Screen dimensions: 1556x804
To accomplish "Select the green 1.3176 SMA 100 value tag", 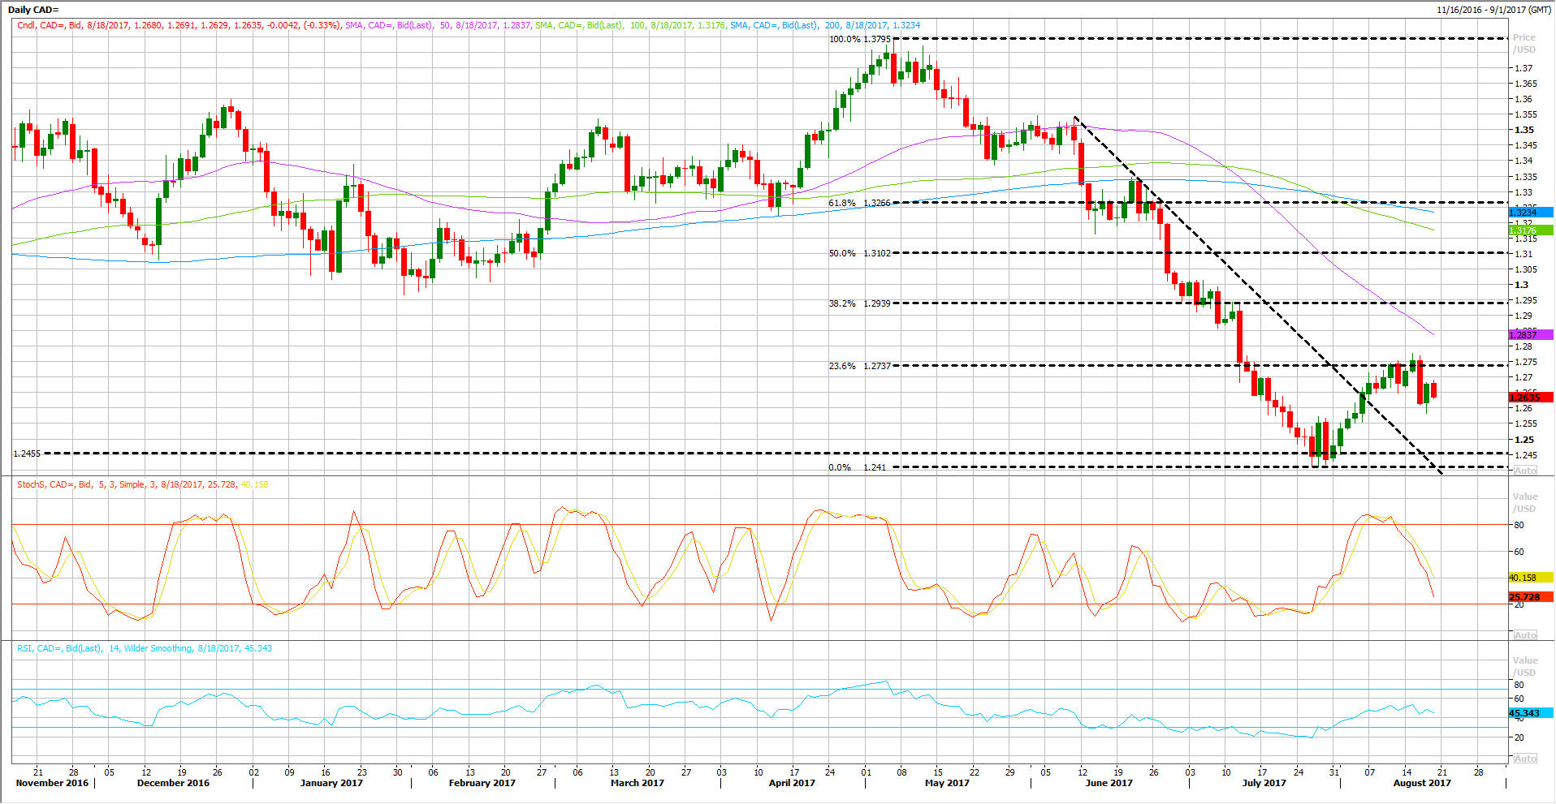I will point(1529,230).
